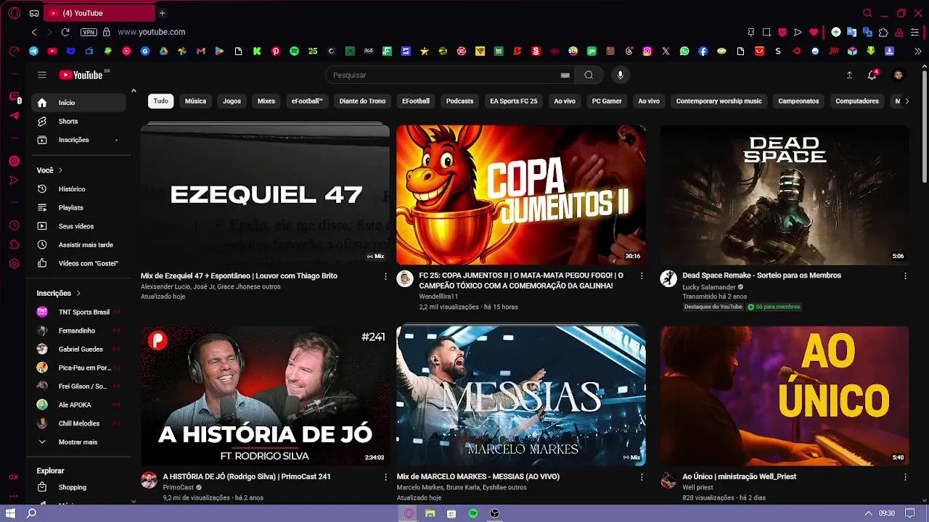This screenshot has height=522, width=929.
Task: Open the extensions cube icon in address bar
Action: [x=883, y=32]
